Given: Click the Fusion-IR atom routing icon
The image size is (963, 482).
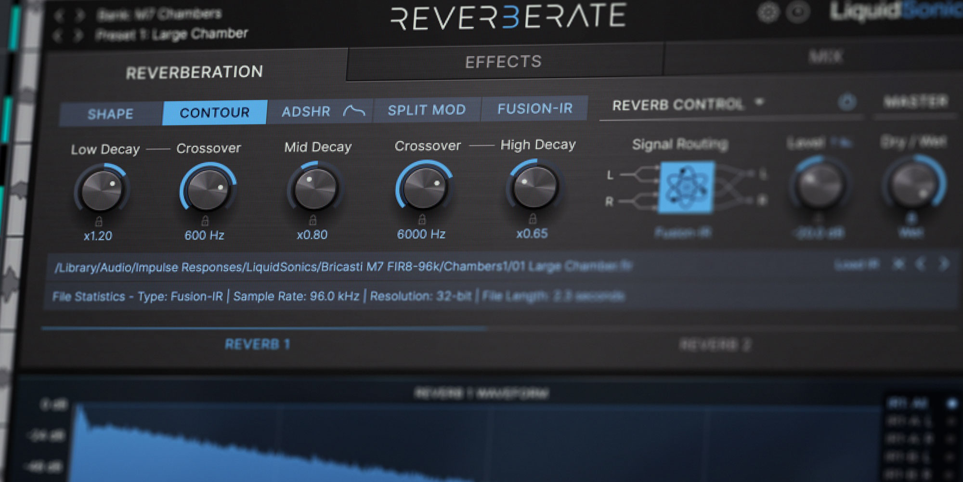Looking at the screenshot, I should click(687, 187).
